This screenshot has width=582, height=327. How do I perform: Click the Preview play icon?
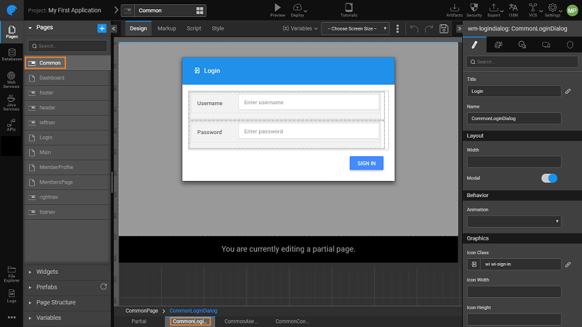(x=278, y=7)
